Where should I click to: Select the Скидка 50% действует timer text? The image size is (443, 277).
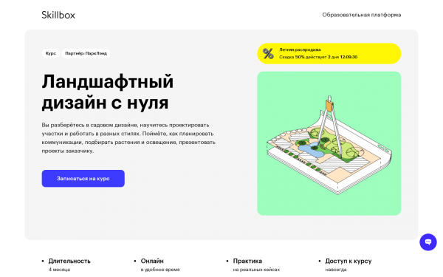click(x=318, y=57)
